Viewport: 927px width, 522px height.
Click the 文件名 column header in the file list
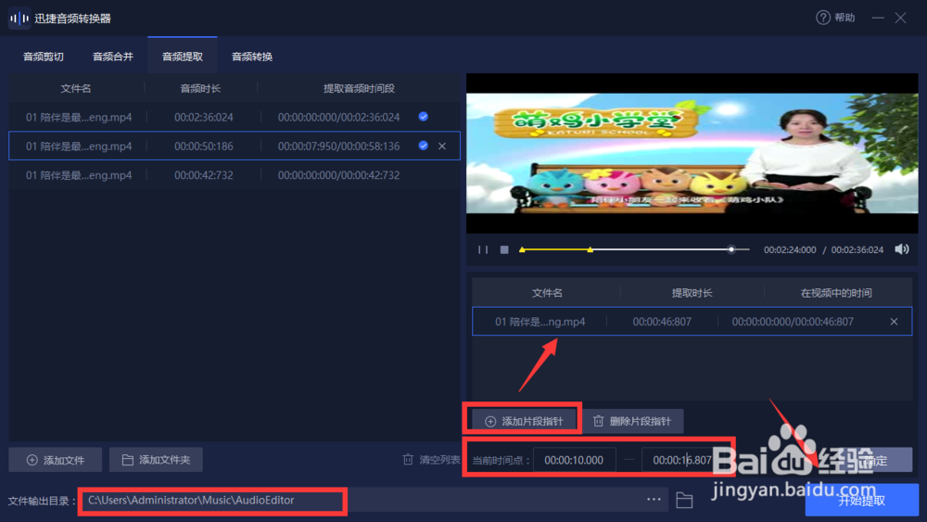pyautogui.click(x=76, y=88)
